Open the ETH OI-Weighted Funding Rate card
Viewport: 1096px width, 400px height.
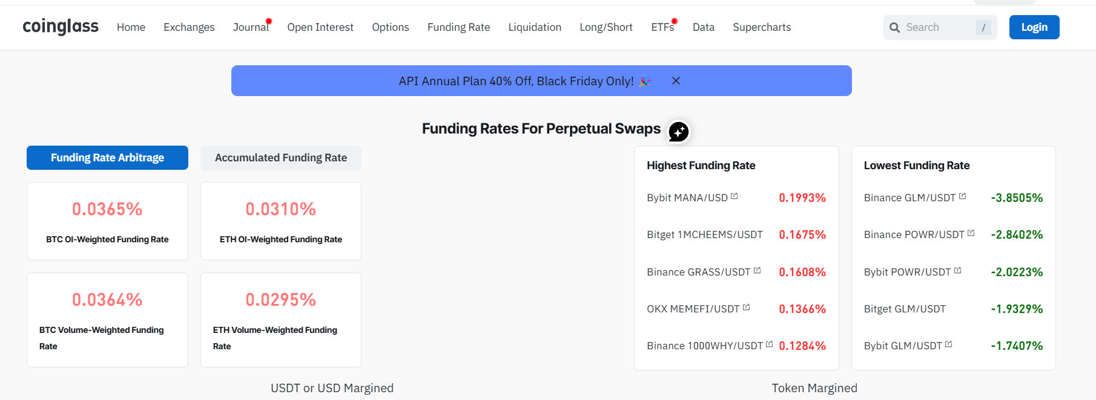281,221
